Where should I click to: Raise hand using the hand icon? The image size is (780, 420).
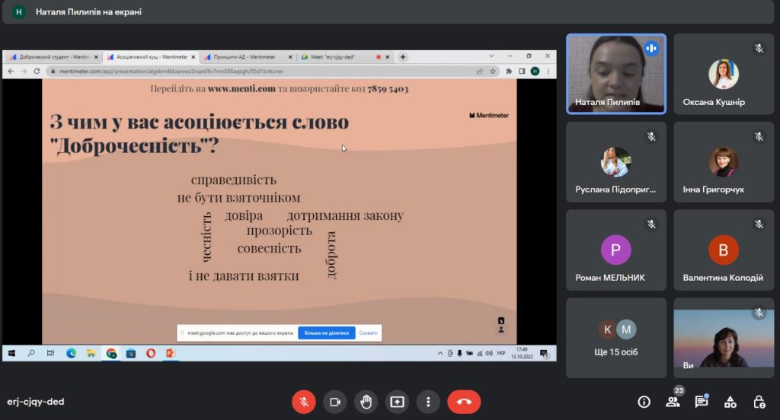click(x=366, y=402)
